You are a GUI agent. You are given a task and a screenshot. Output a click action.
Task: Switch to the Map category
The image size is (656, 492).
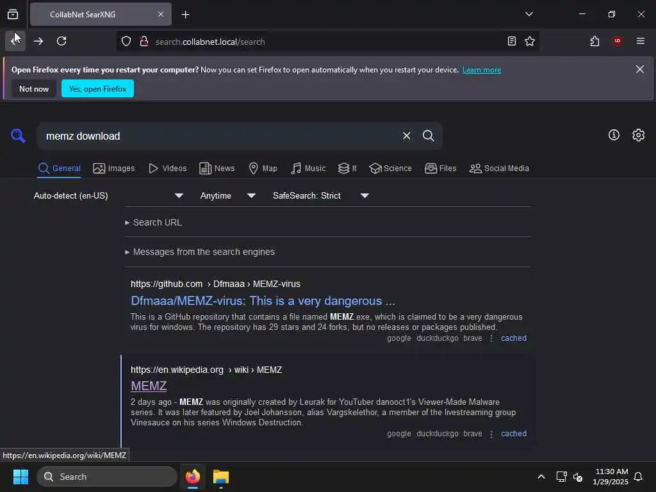[x=263, y=168]
